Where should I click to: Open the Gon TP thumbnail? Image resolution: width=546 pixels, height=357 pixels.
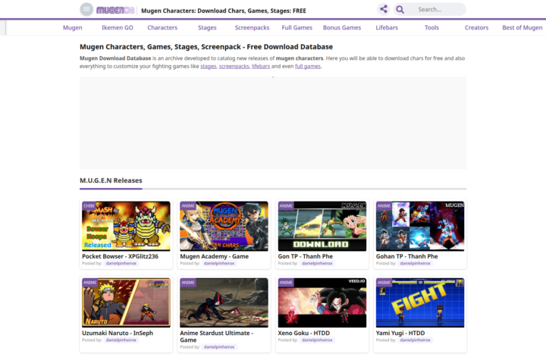click(x=322, y=226)
